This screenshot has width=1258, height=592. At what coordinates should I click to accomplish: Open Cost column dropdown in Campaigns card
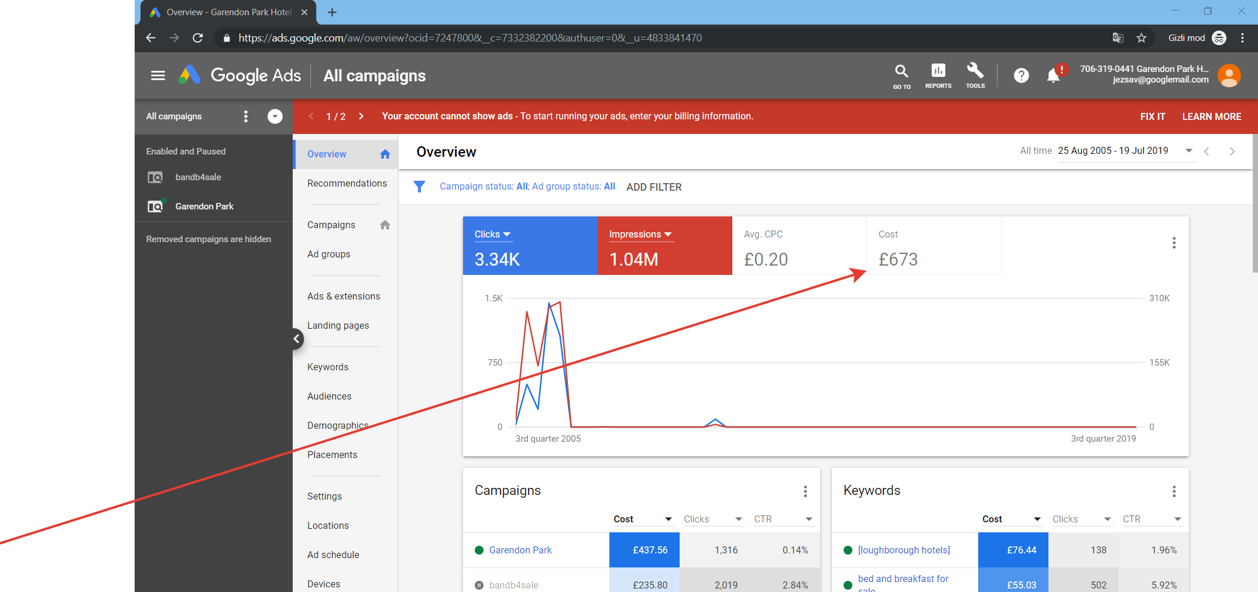[643, 519]
